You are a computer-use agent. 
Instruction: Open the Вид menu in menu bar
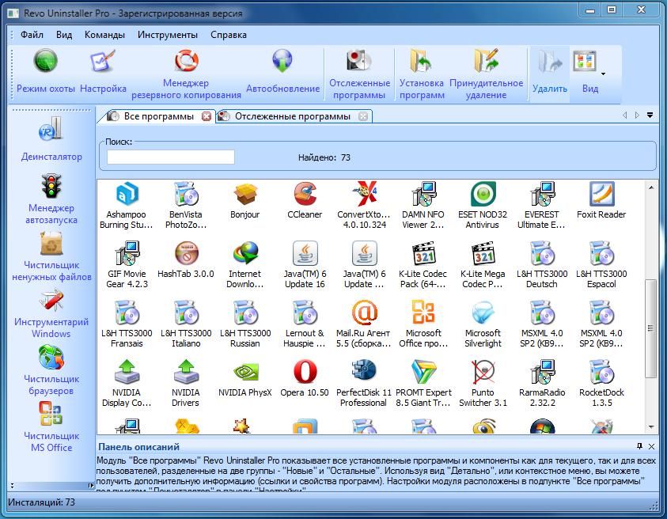point(64,35)
